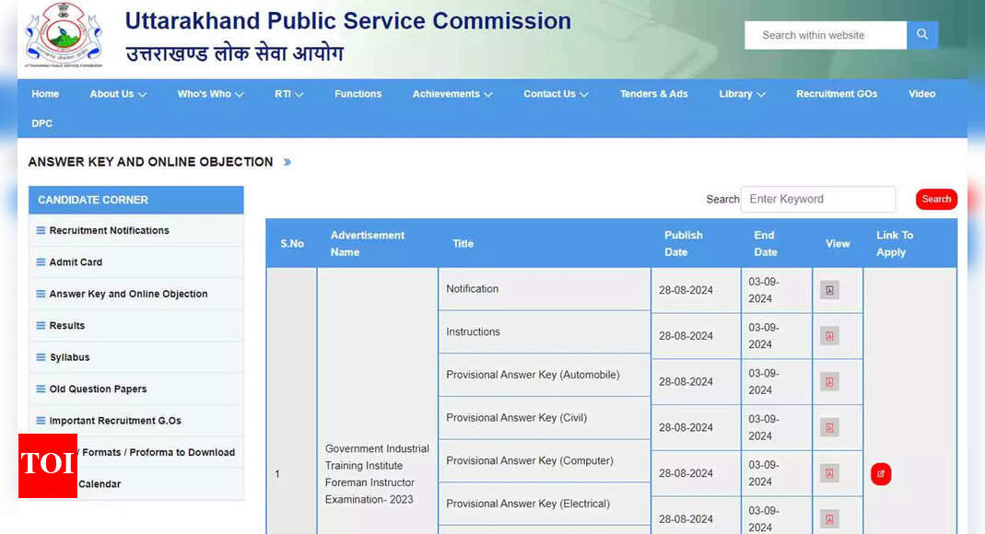This screenshot has width=985, height=534.
Task: Expand the Achievements dropdown
Action: click(452, 94)
